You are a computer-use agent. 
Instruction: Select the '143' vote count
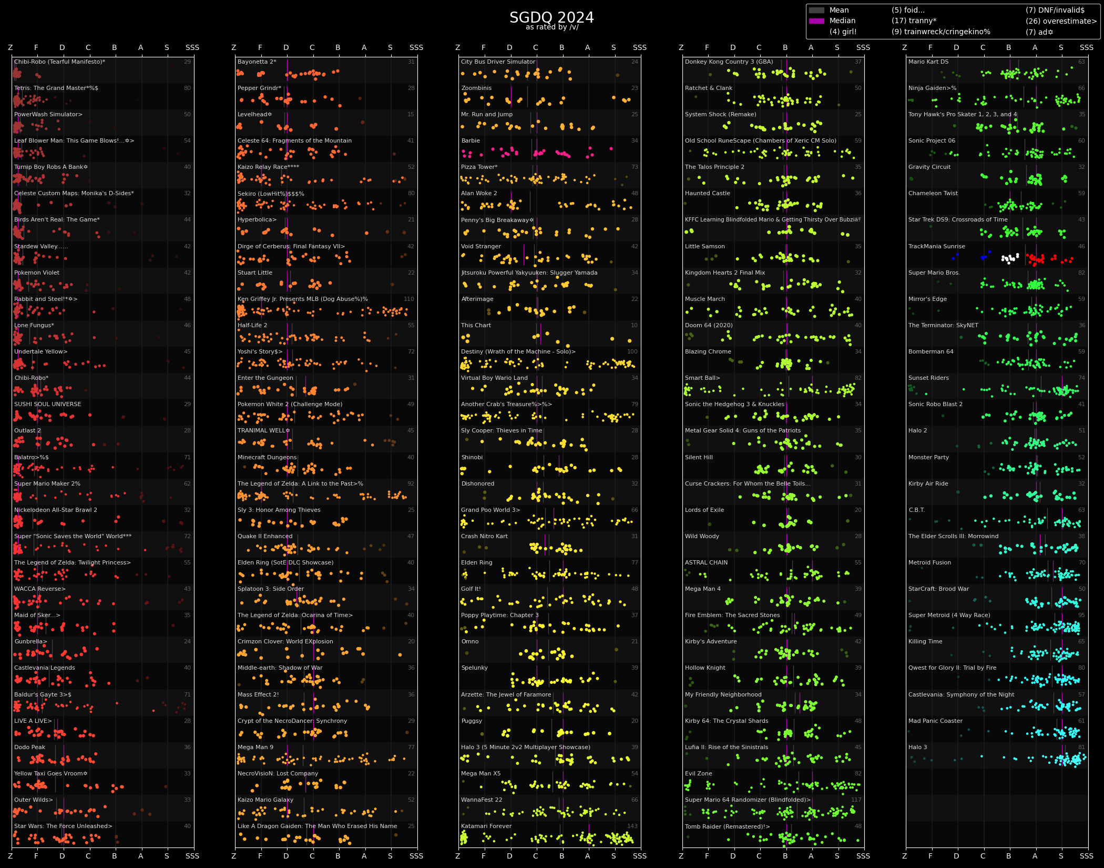click(632, 826)
